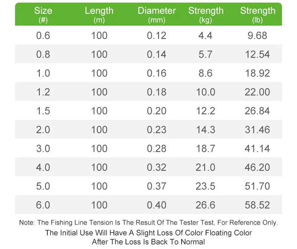Select size value 0.6 cell
The width and height of the screenshot is (297, 249).
[43, 36]
